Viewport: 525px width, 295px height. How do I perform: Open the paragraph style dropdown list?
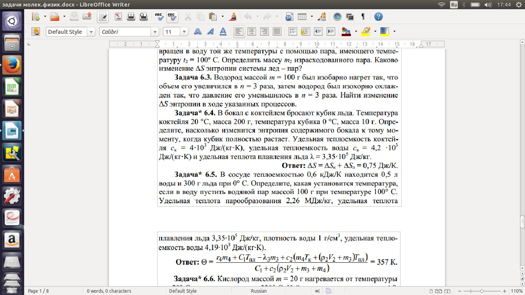click(x=91, y=32)
